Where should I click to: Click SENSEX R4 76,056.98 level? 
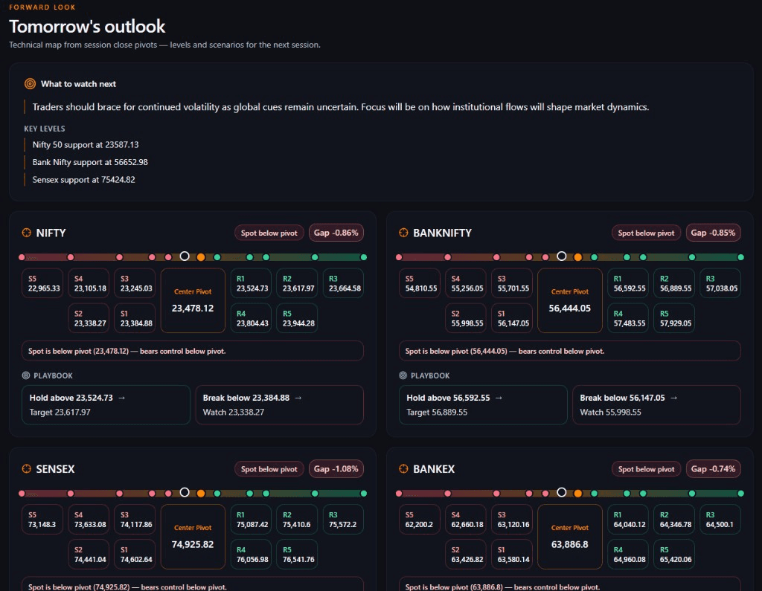tap(251, 554)
